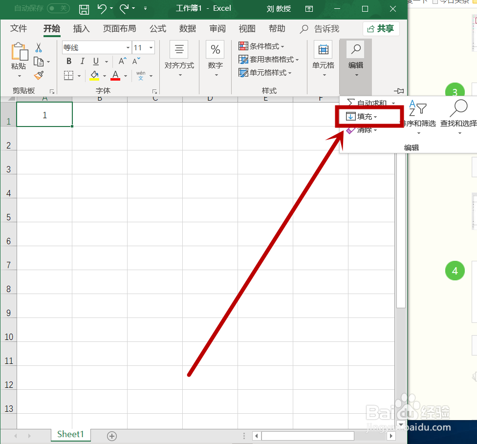Viewport: 477px width, 444px height.
Task: Click the Paste clipboard icon
Action: [x=20, y=51]
